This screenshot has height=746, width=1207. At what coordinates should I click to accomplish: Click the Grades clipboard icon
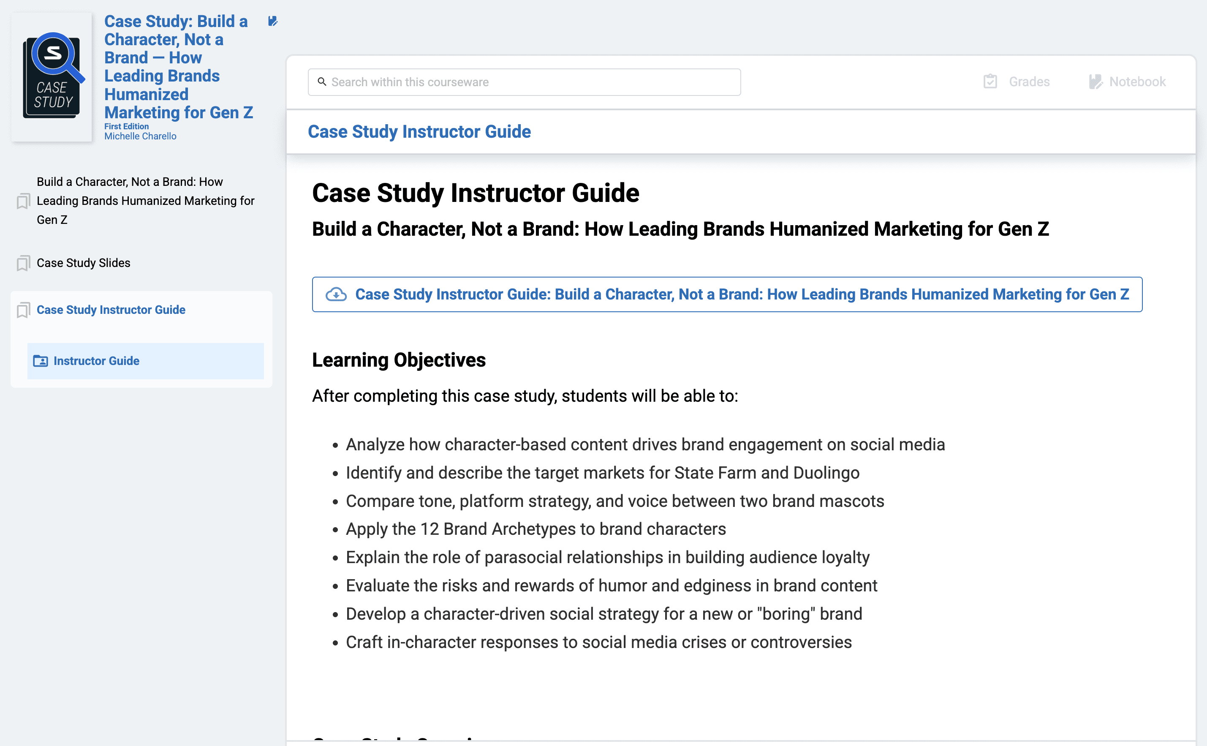990,82
